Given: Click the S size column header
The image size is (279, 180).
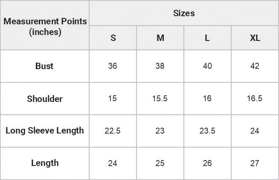Looking at the screenshot, I should pyautogui.click(x=113, y=38).
